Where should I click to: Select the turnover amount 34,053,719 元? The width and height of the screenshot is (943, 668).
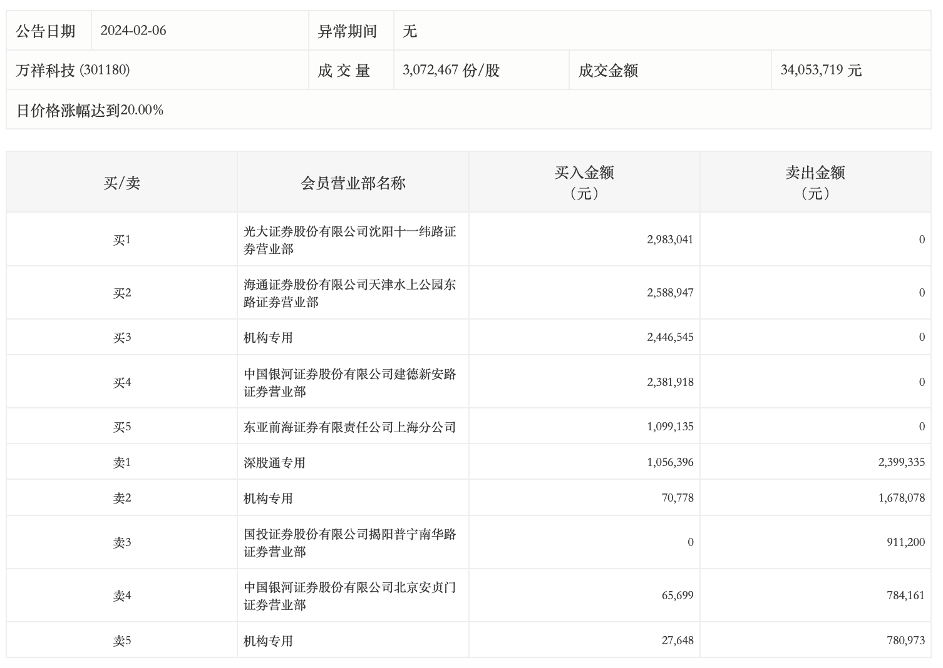(821, 70)
